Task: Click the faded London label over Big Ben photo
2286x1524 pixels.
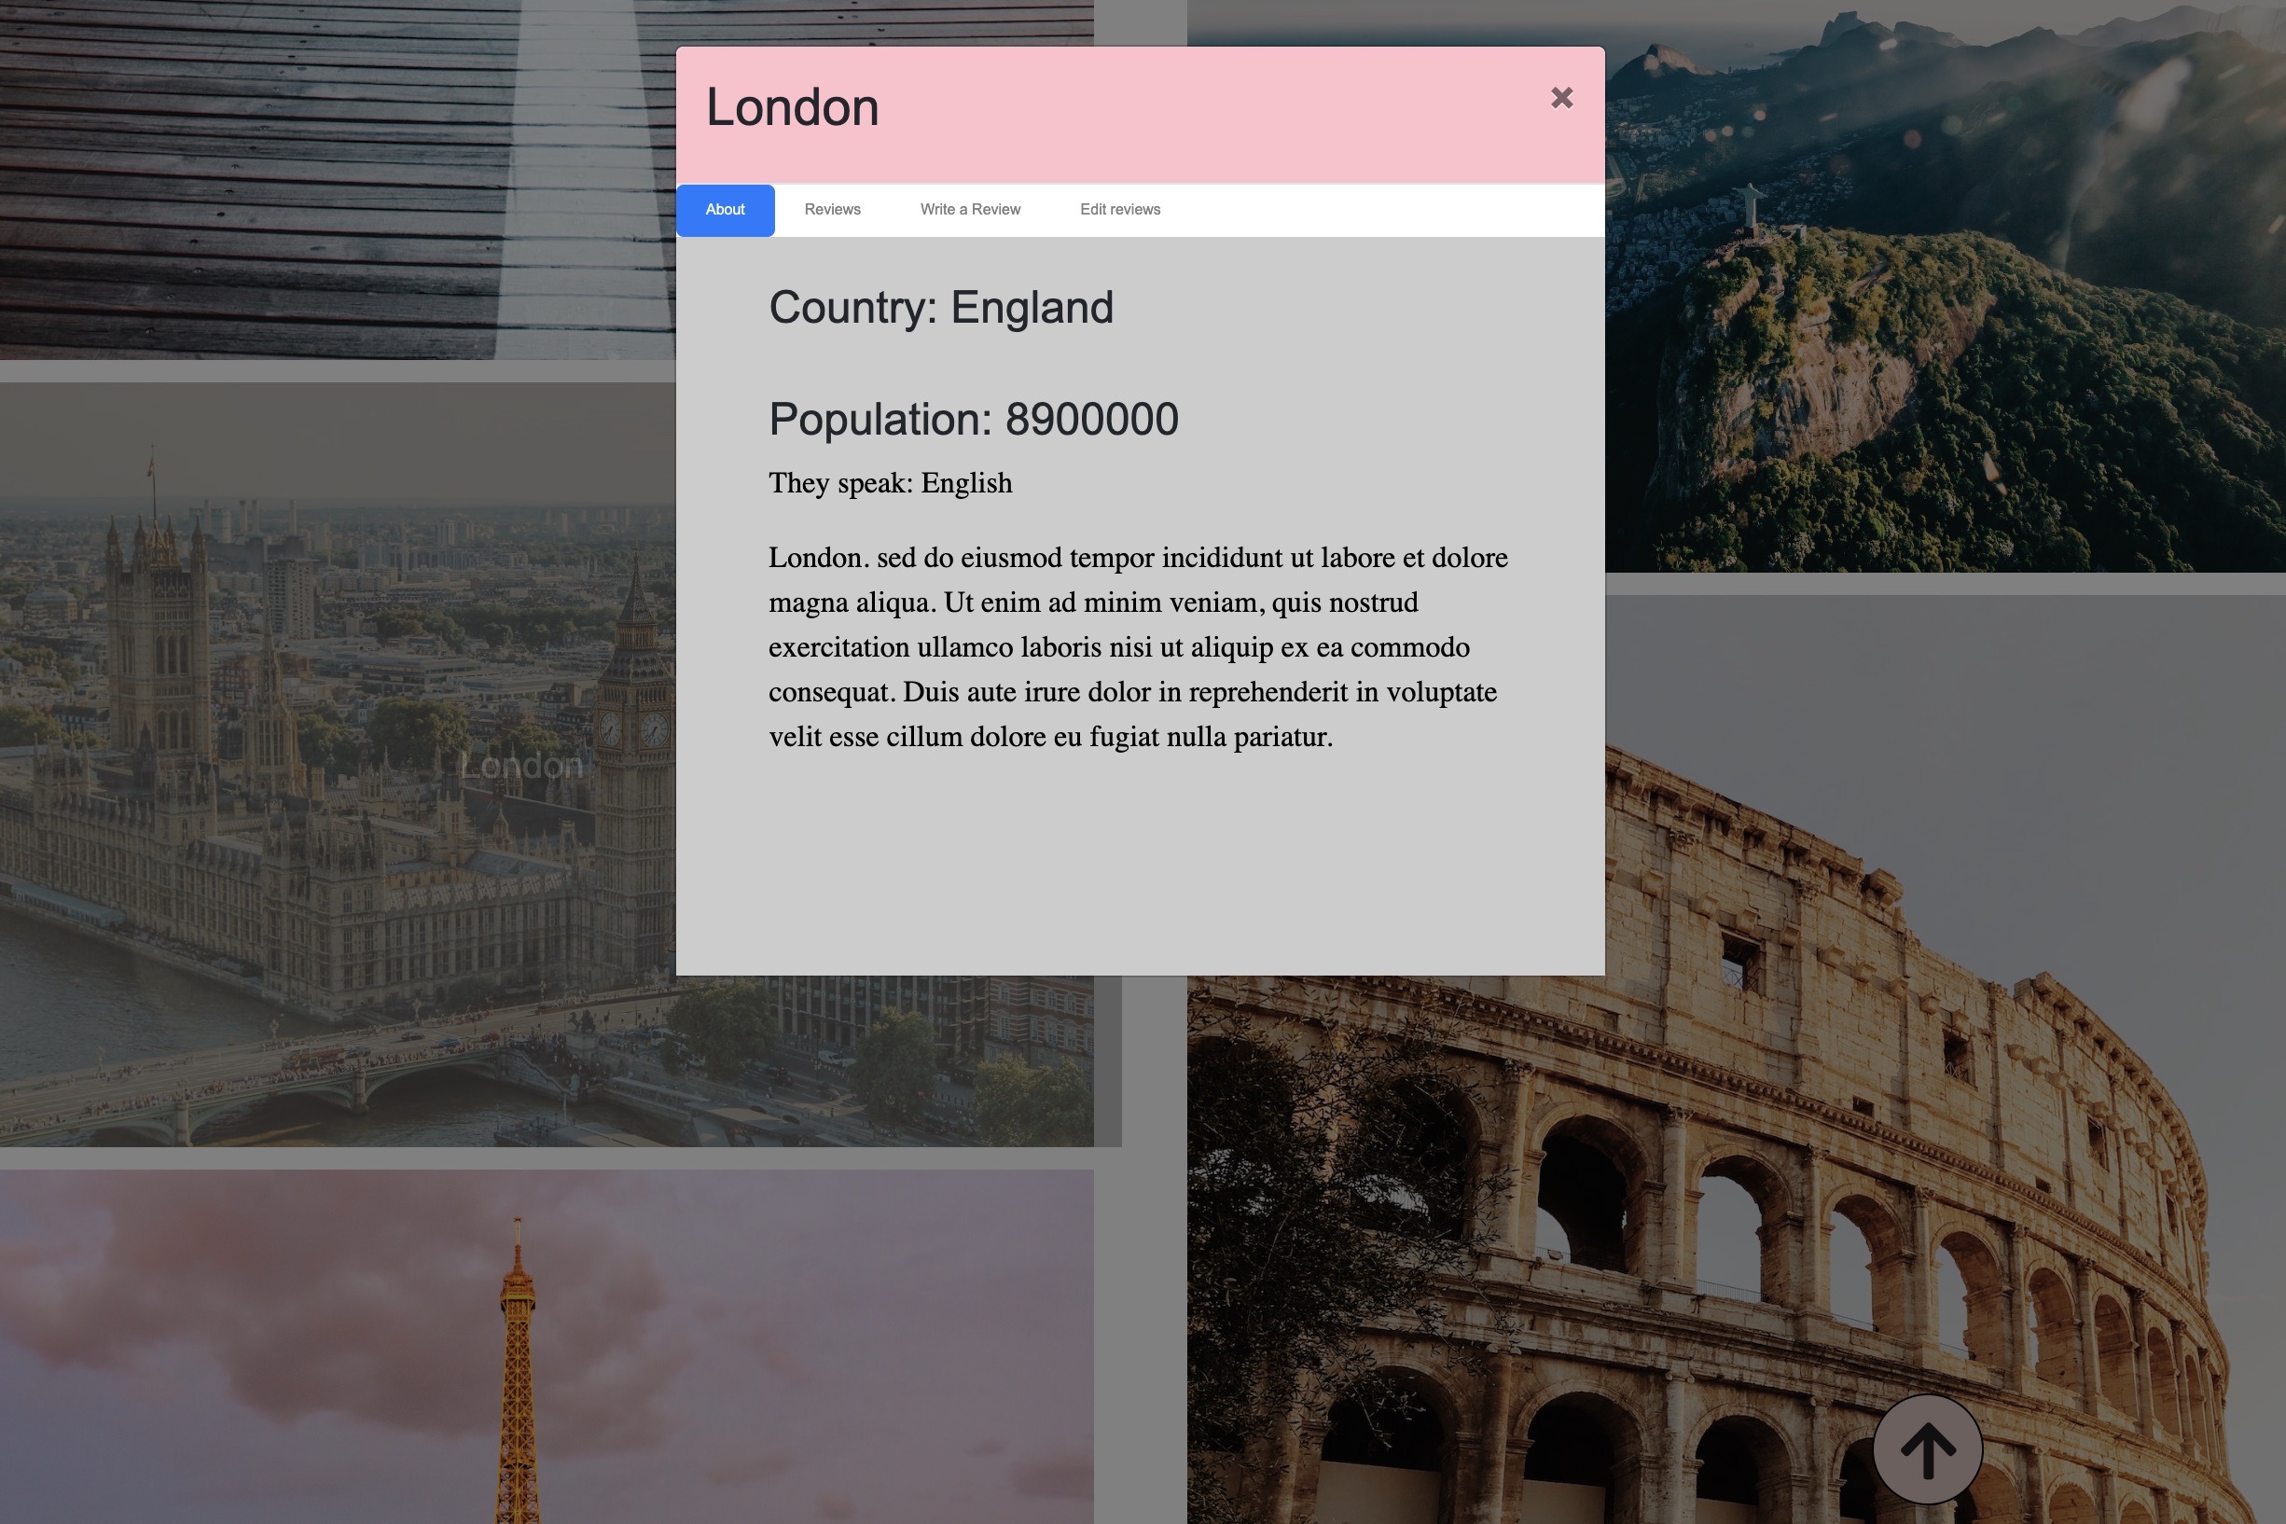Action: [521, 767]
